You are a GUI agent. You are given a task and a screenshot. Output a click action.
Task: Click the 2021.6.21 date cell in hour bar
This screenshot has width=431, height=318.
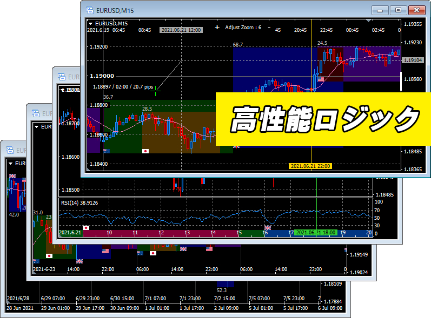click(x=70, y=233)
